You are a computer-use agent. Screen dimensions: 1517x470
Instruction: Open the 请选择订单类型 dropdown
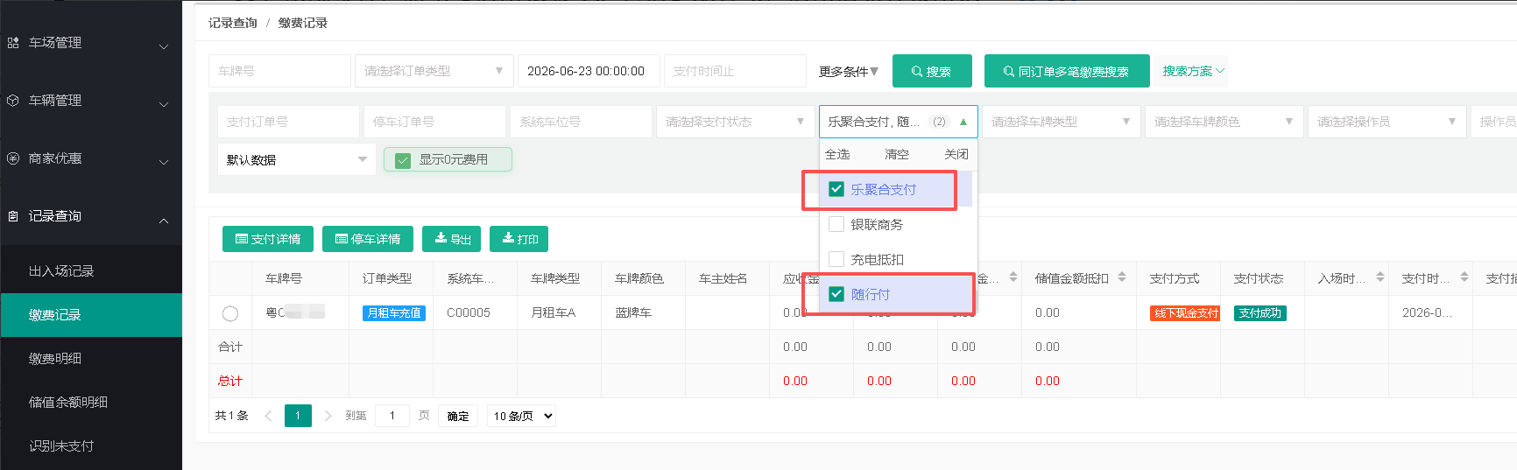click(x=434, y=71)
